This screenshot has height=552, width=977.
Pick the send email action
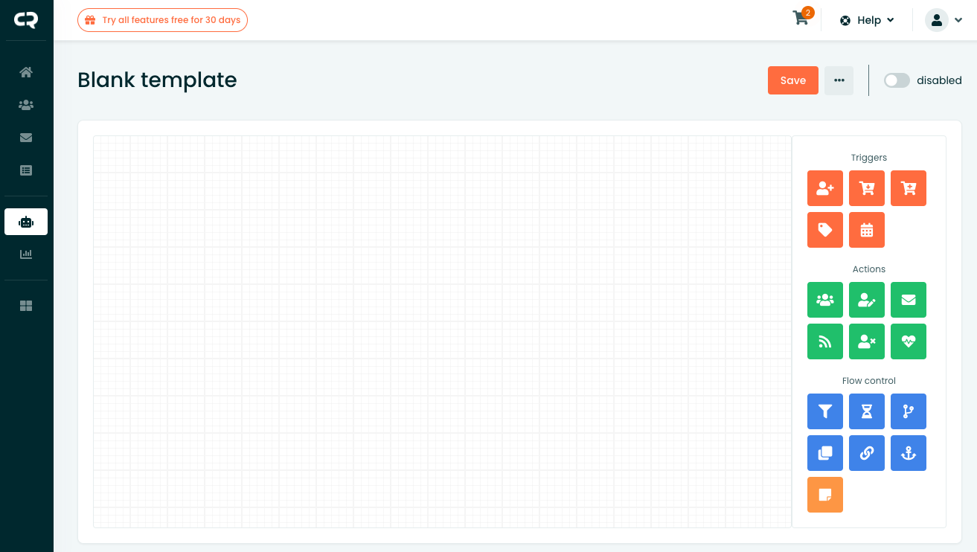909,300
